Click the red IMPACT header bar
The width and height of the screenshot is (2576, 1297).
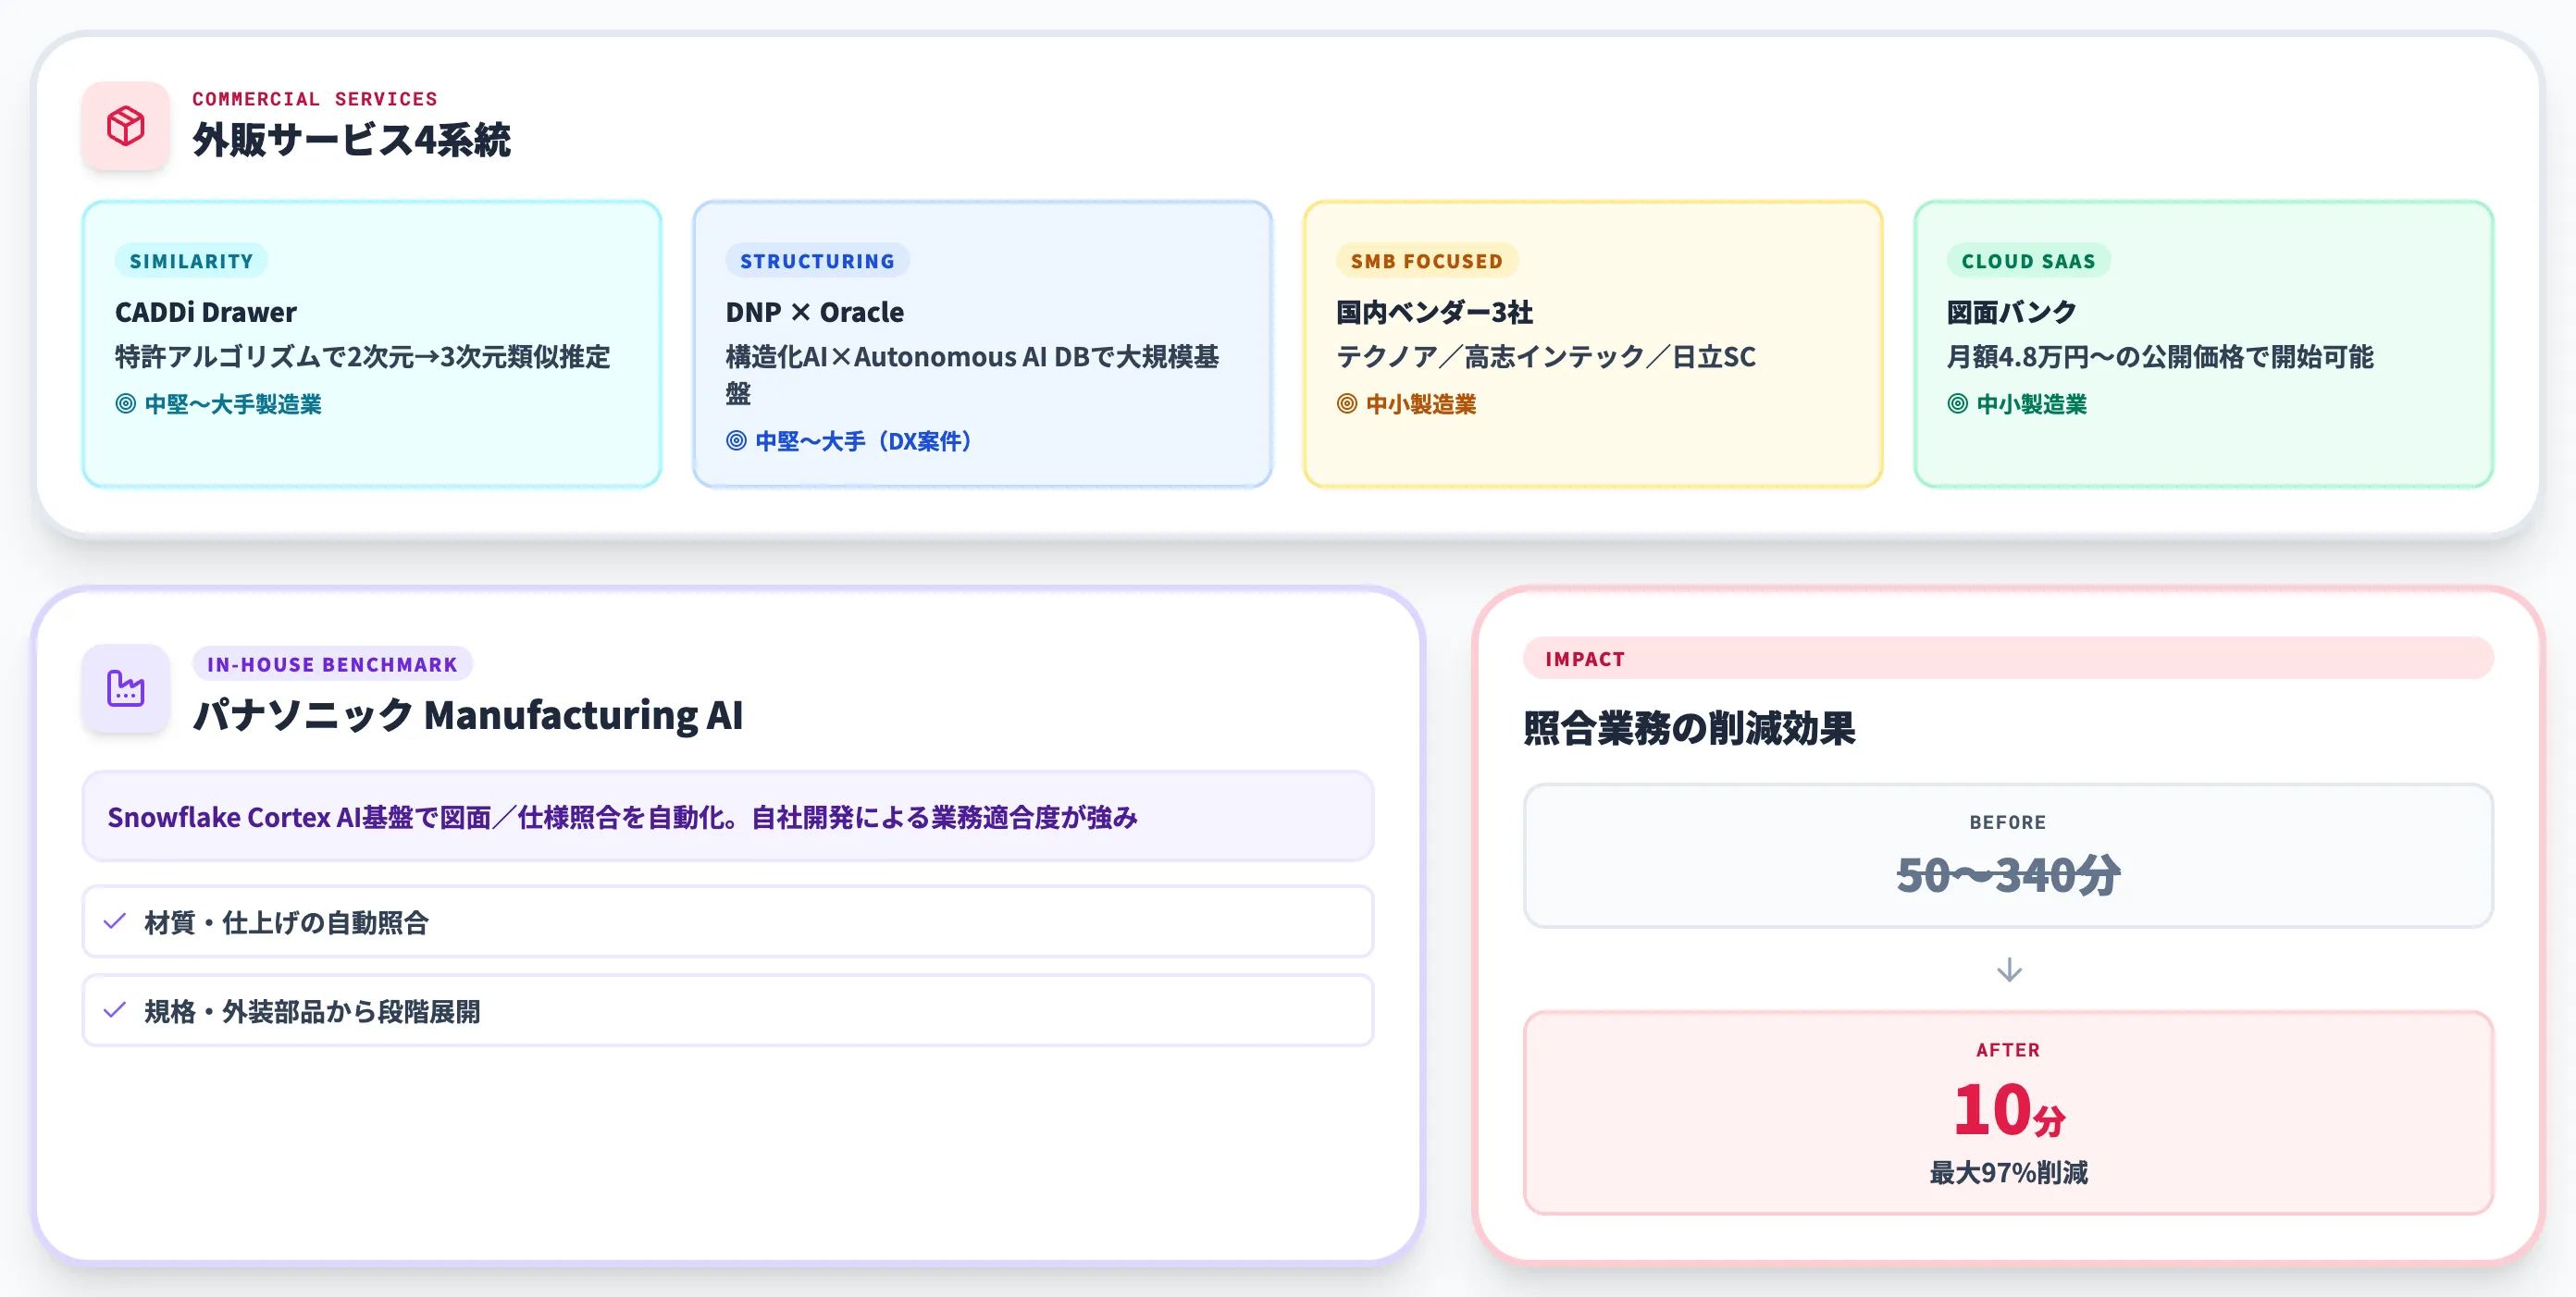click(x=2009, y=658)
